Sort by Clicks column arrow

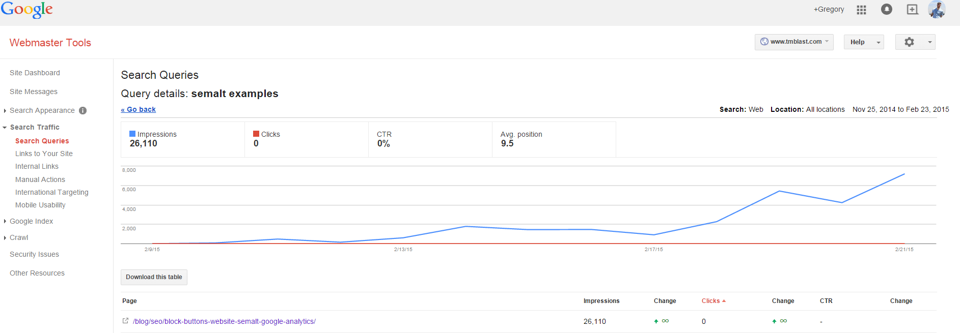(724, 301)
